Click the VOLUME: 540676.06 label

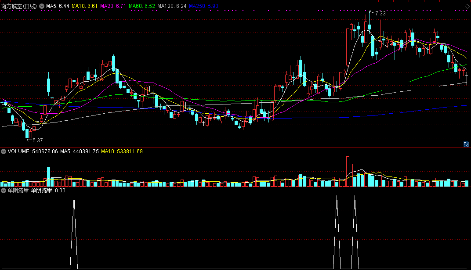pyautogui.click(x=33, y=151)
